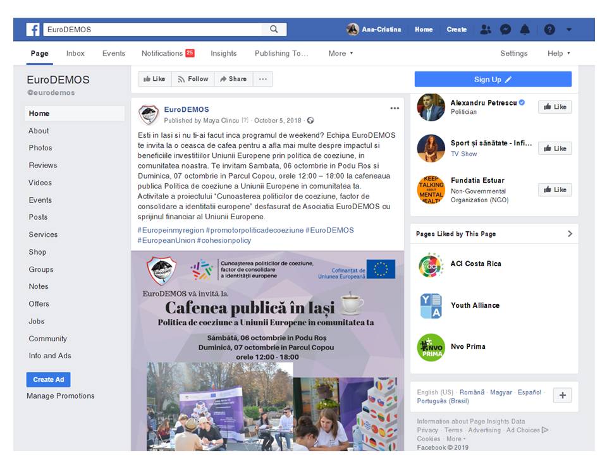The height and width of the screenshot is (455, 607).
Task: Go to the Insights tab
Action: (223, 53)
